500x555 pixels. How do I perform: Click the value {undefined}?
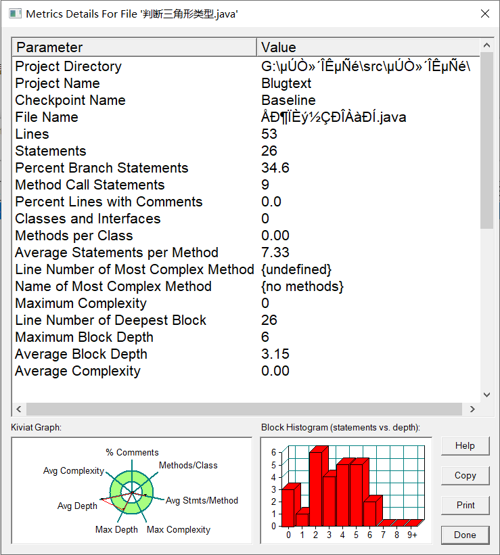click(x=296, y=269)
